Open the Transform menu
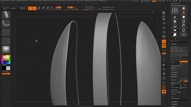Viewport: 191px width, 107px height. (x=87, y=3)
